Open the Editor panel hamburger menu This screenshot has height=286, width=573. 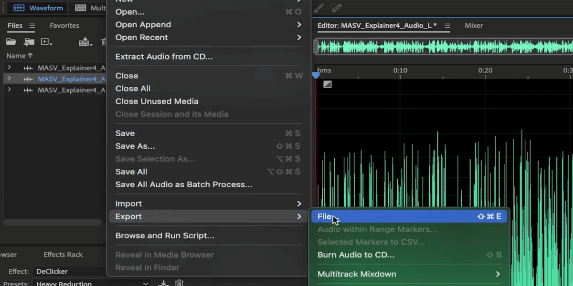click(447, 26)
